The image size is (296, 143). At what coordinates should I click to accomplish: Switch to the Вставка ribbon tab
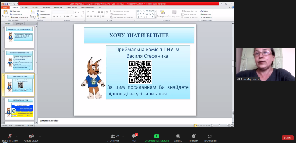point(25,7)
